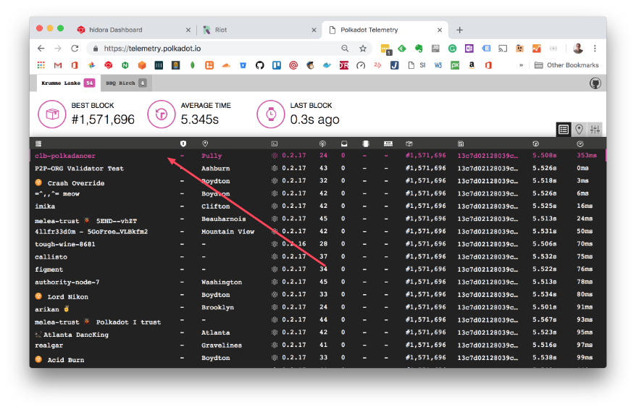
Task: Open the map view pin icon
Action: pos(579,129)
